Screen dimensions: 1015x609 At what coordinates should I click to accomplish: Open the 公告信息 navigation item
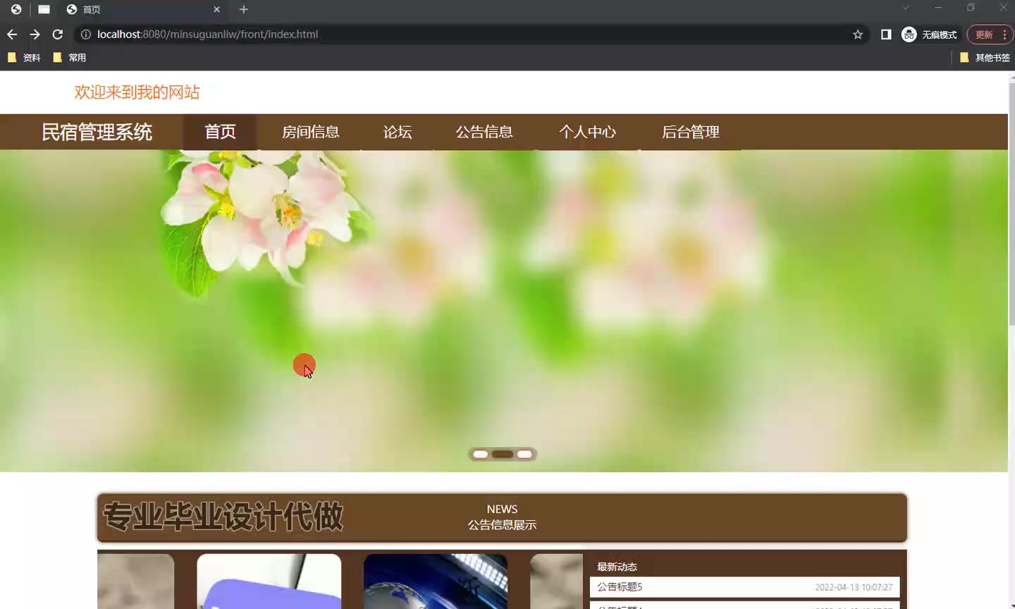(484, 132)
